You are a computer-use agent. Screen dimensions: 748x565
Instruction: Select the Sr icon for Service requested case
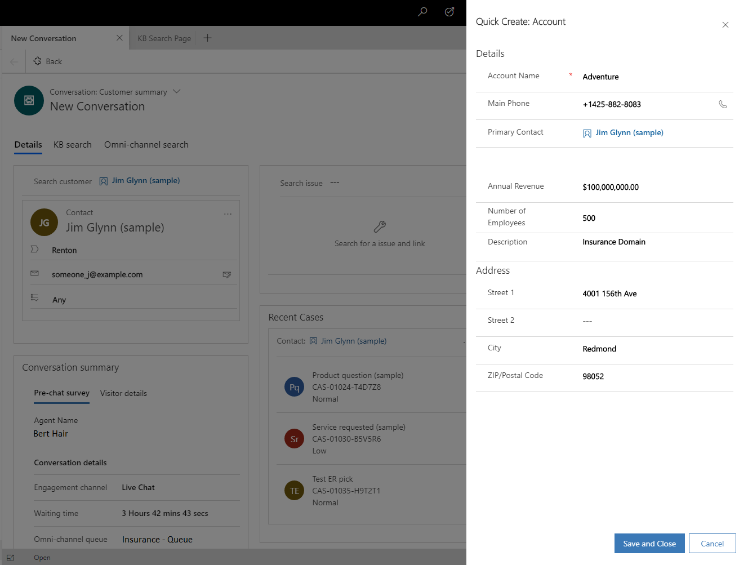point(293,438)
